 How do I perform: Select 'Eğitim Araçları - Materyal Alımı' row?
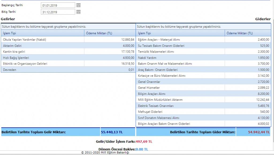click(x=203, y=40)
